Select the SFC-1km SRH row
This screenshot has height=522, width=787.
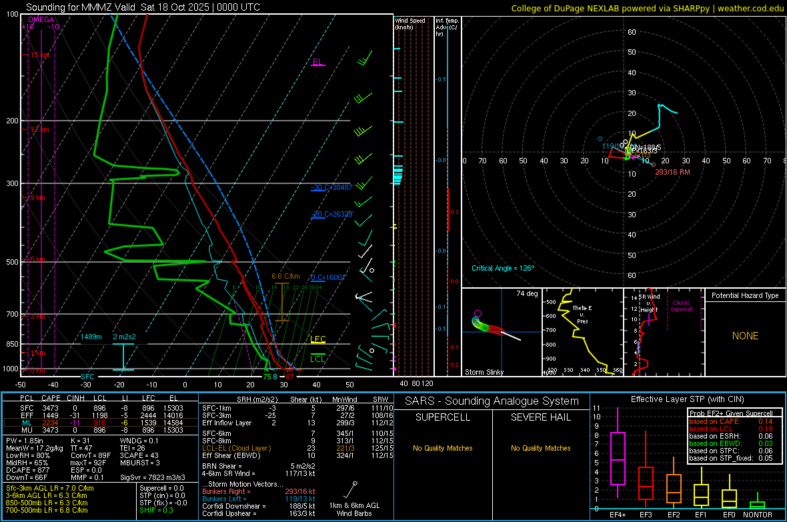coord(297,408)
